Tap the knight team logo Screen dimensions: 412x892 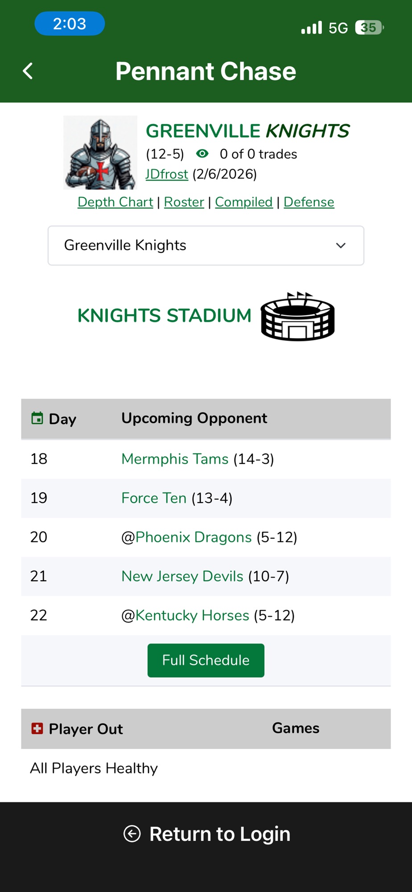pyautogui.click(x=100, y=153)
